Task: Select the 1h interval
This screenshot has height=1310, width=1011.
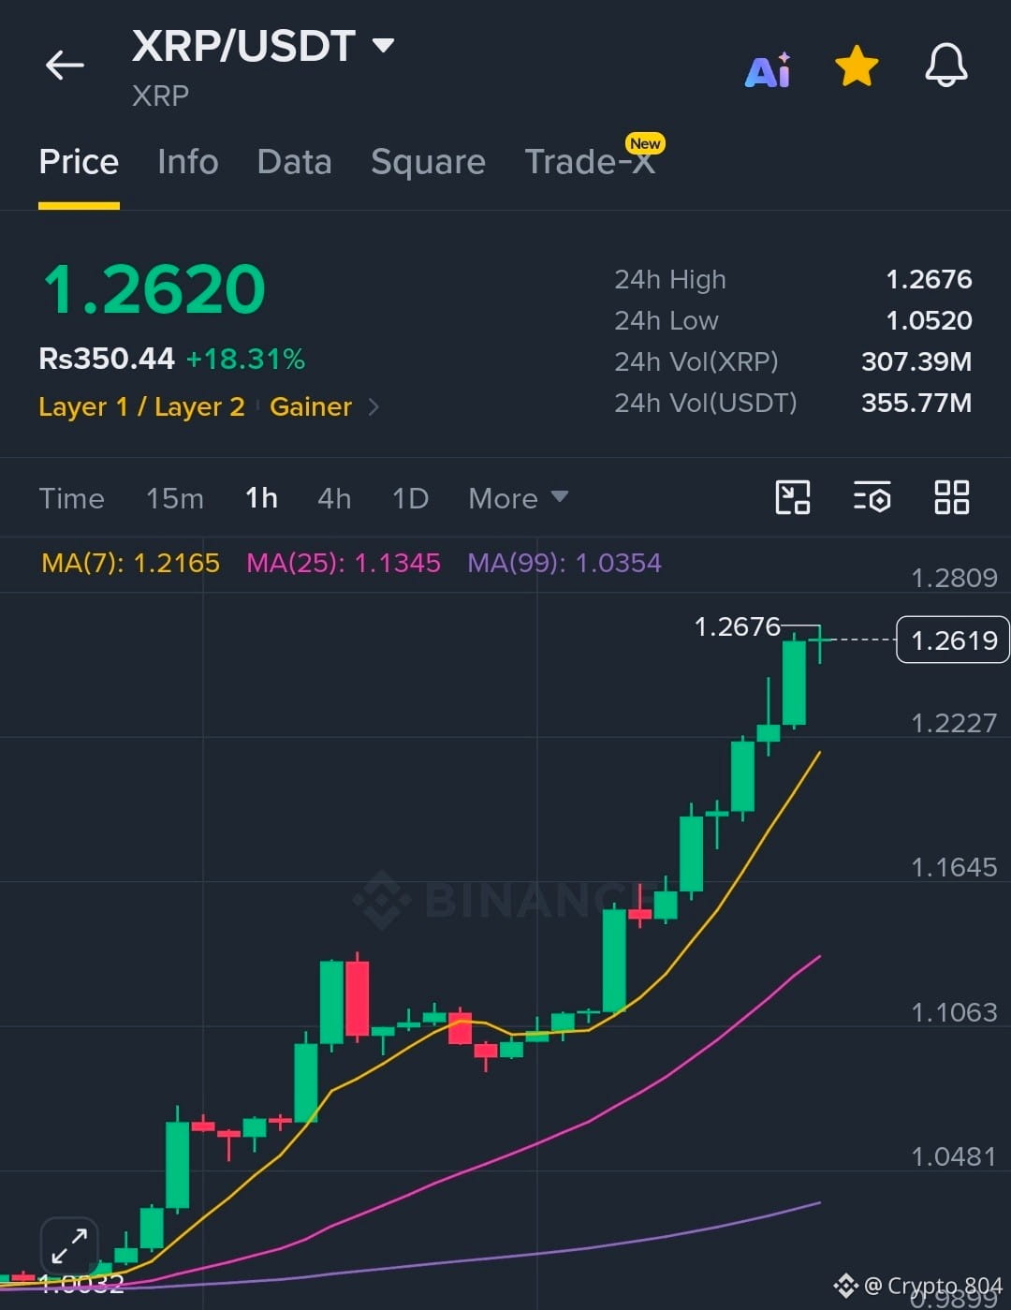Action: pos(261,498)
